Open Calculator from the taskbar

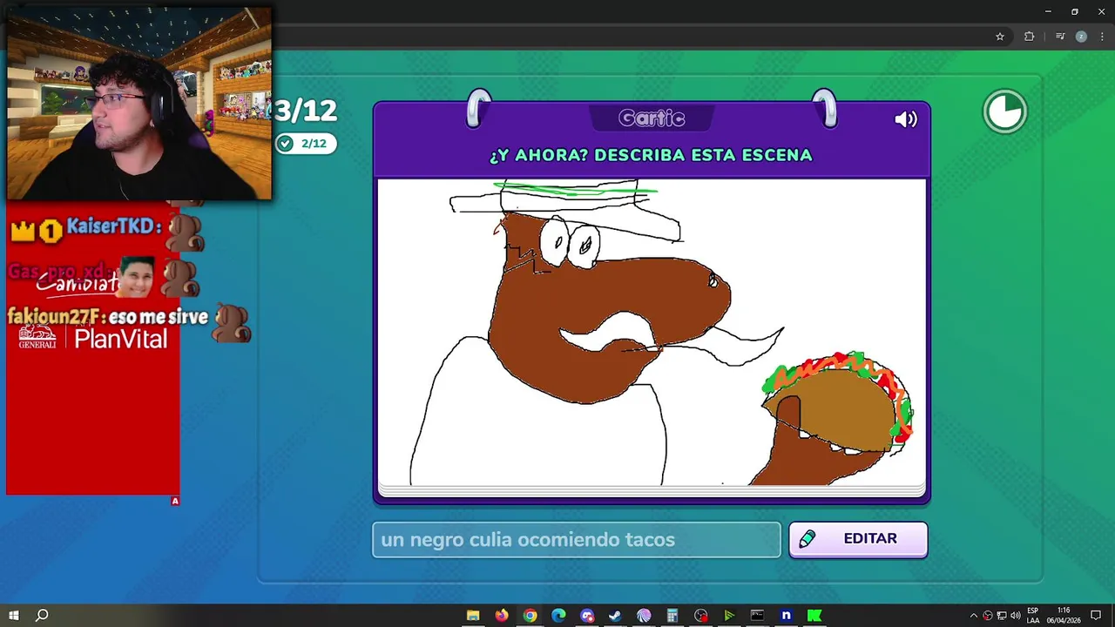point(672,616)
